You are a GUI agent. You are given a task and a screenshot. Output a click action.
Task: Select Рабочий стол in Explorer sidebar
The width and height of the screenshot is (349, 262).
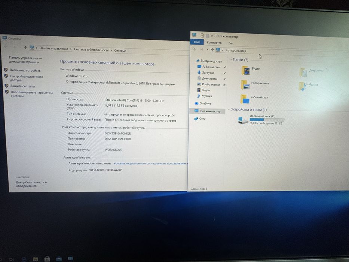pyautogui.click(x=209, y=67)
